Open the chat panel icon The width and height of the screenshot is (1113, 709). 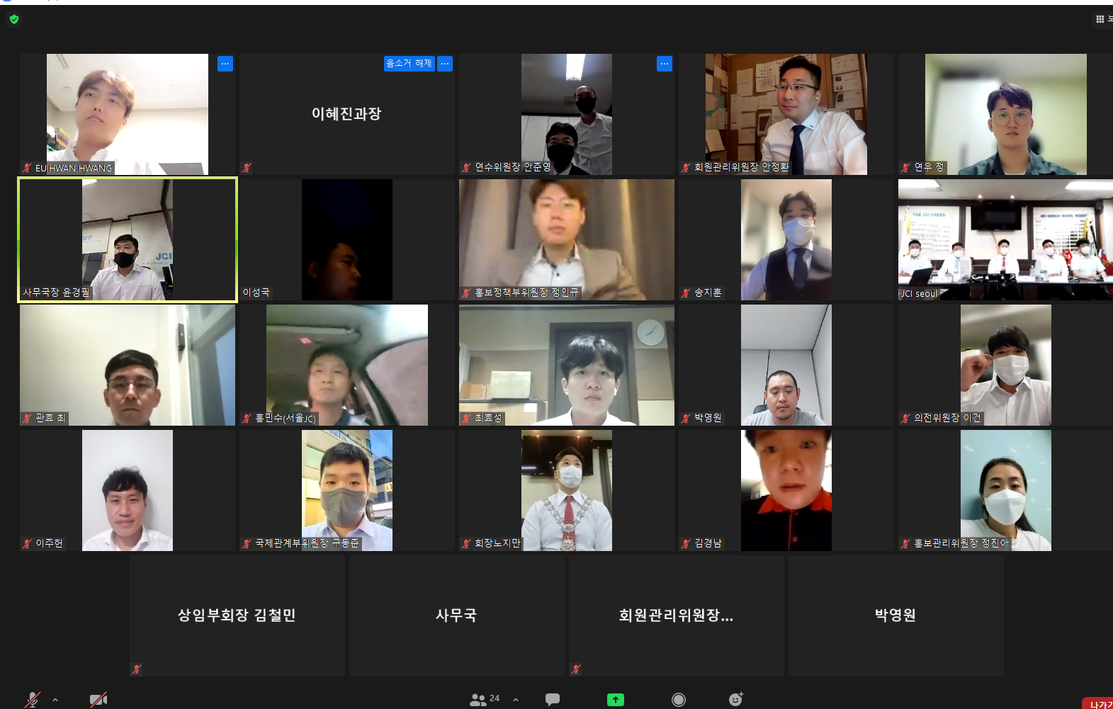553,699
